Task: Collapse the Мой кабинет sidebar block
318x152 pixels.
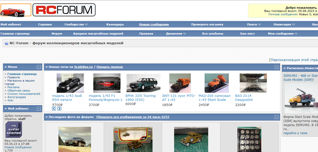Action: coord(39,109)
